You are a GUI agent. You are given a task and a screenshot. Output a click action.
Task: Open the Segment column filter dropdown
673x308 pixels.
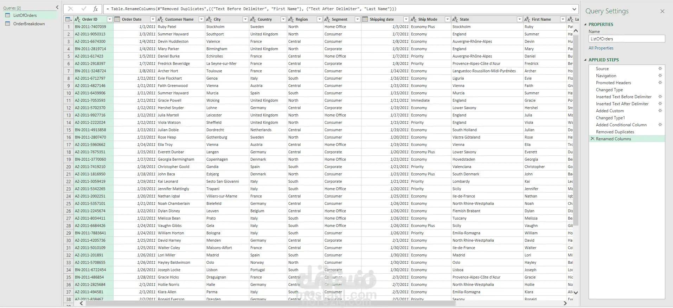point(357,19)
